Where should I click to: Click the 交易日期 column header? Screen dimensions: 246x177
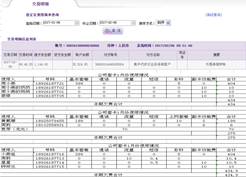[x=10, y=55]
